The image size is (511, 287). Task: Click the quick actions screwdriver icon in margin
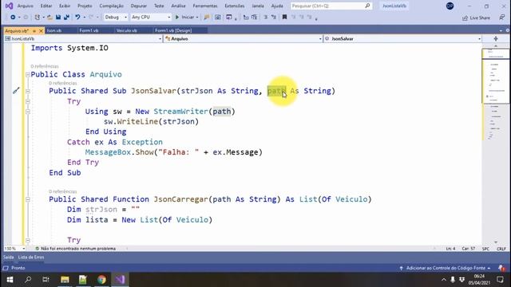pyautogui.click(x=16, y=90)
